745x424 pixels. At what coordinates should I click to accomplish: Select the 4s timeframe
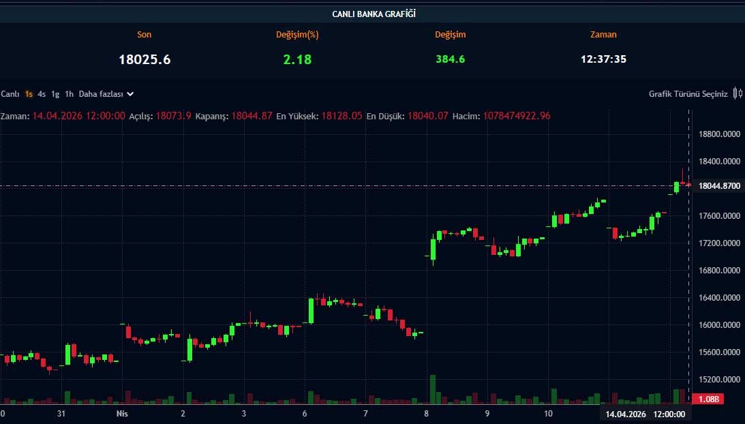[x=42, y=94]
